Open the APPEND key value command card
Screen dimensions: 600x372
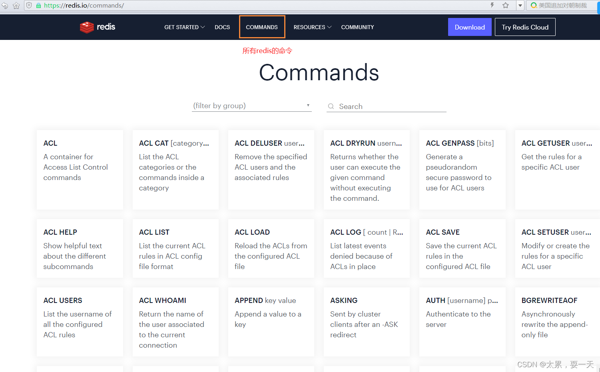[x=271, y=322]
